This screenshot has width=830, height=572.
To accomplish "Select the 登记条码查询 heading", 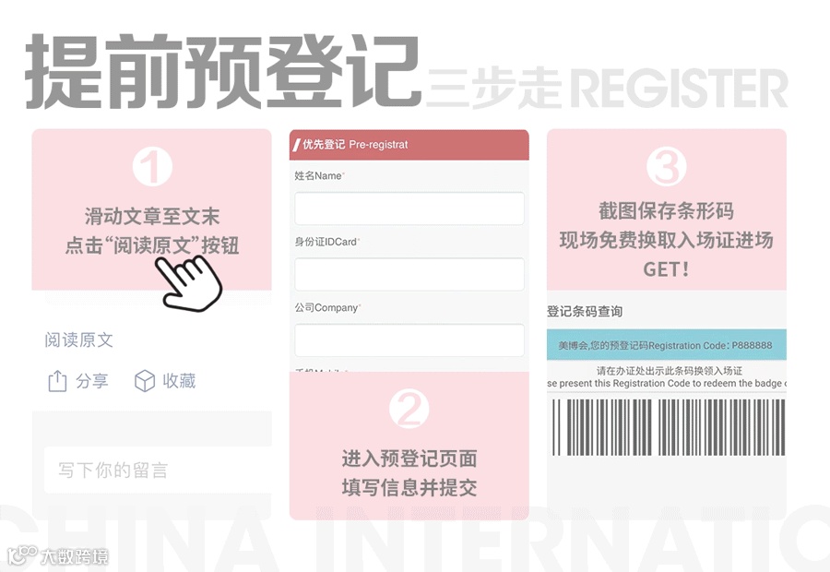I will pos(585,312).
